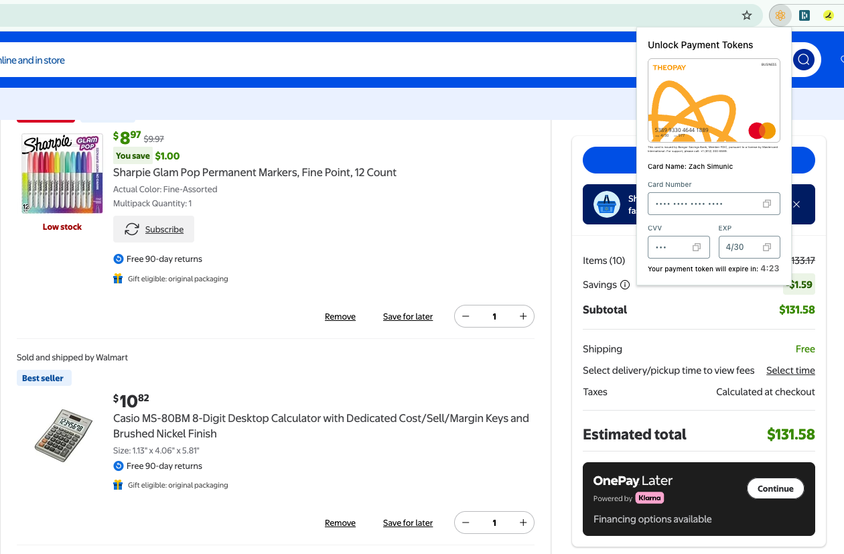Image resolution: width=844 pixels, height=554 pixels.
Task: Click 'Calculated at checkout' taxes text
Action: (766, 392)
